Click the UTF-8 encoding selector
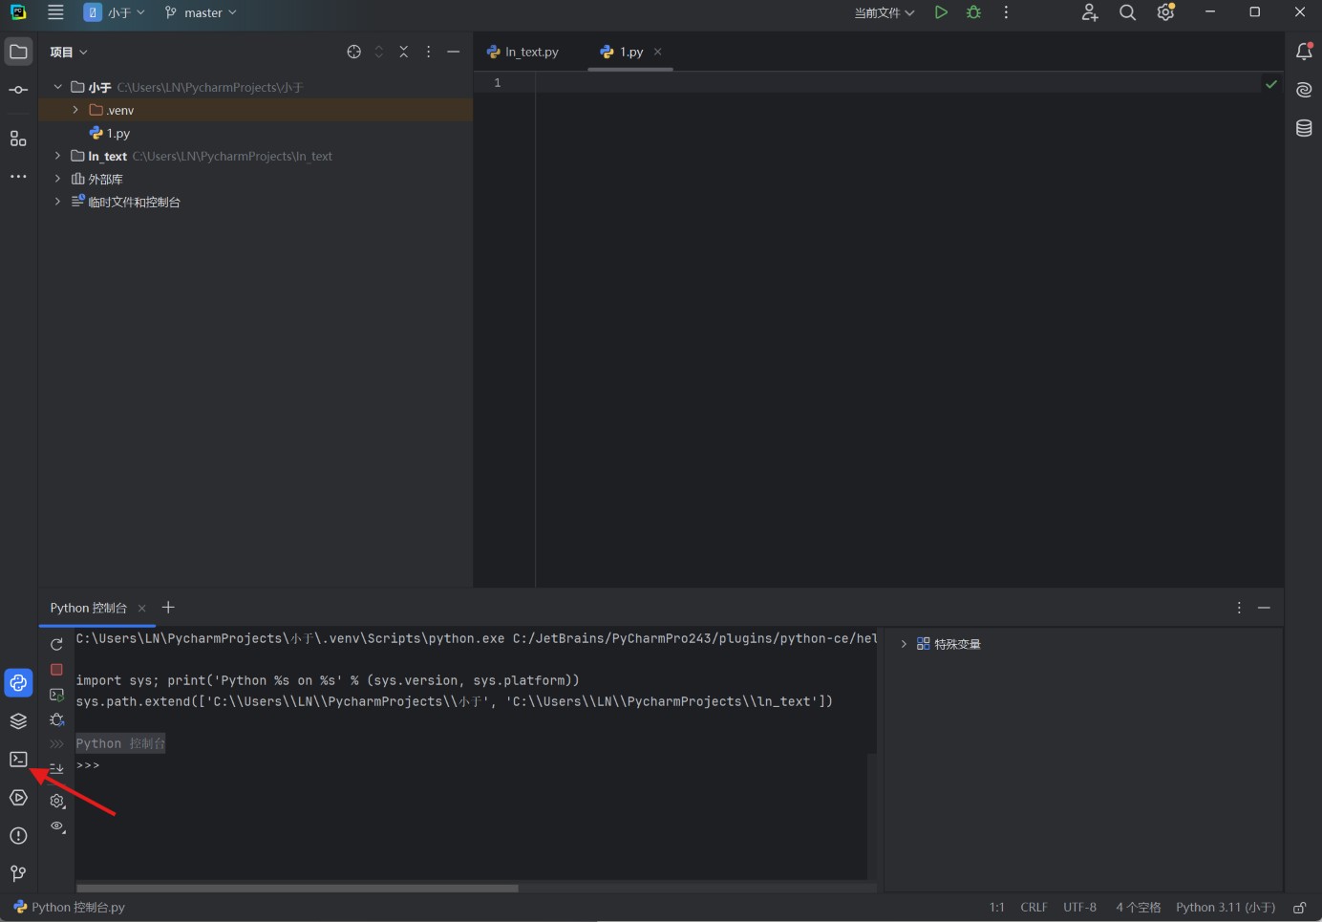Image resolution: width=1322 pixels, height=922 pixels. pyautogui.click(x=1079, y=908)
